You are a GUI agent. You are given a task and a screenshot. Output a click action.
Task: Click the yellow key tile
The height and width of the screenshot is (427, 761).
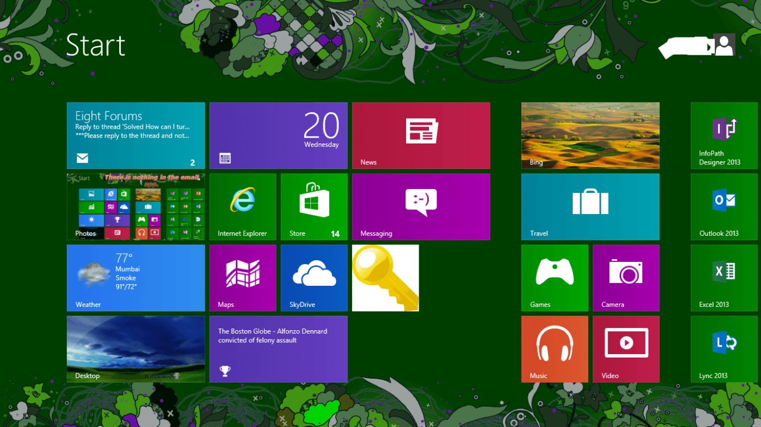385,278
